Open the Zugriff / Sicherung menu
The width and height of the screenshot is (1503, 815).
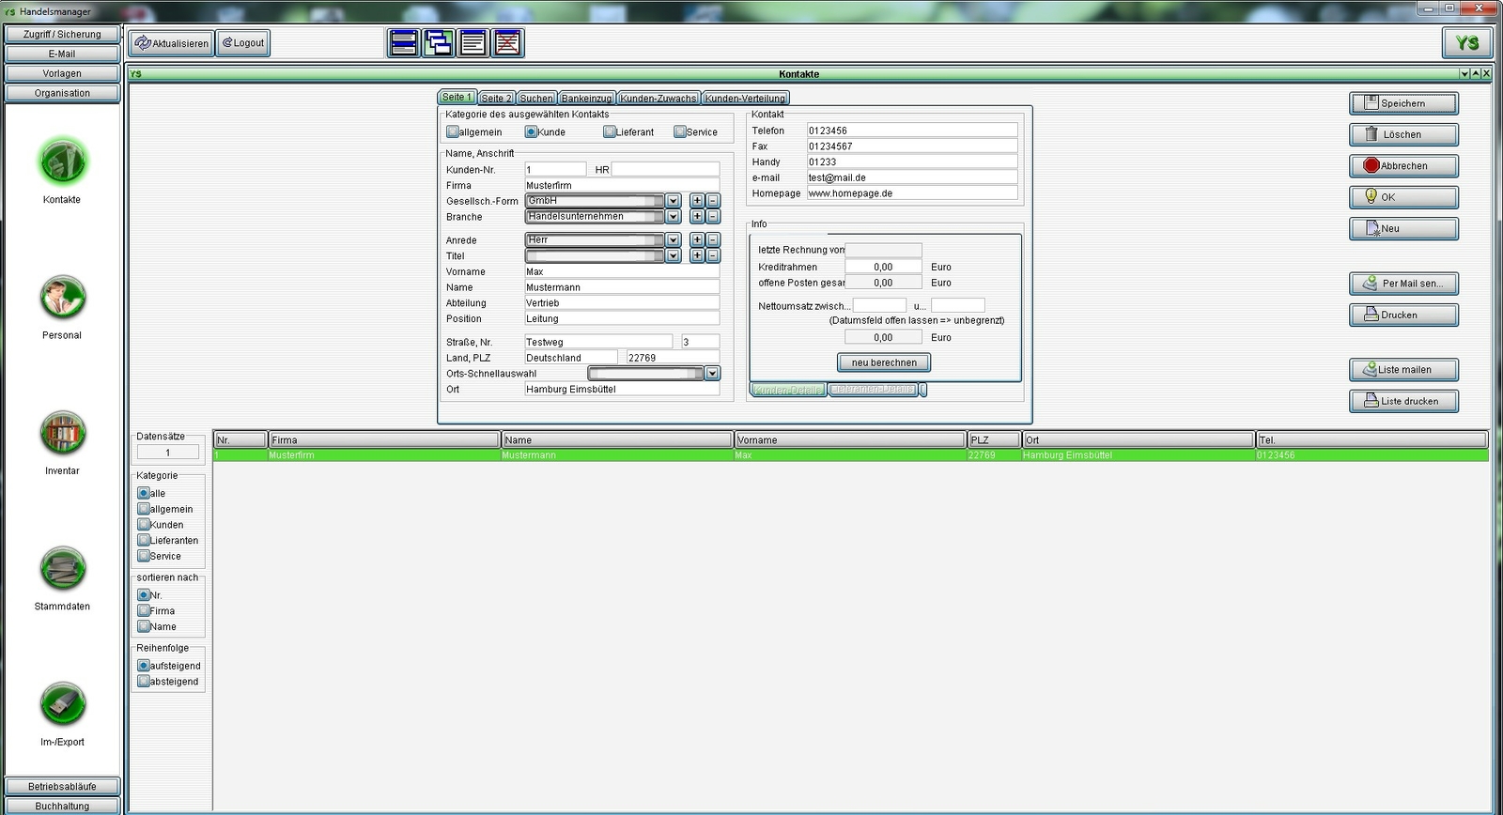click(x=62, y=34)
